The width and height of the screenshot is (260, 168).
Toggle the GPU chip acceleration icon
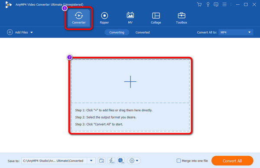pyautogui.click(x=121, y=161)
